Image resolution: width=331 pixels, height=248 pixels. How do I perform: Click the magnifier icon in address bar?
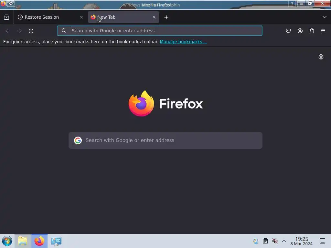pyautogui.click(x=64, y=31)
